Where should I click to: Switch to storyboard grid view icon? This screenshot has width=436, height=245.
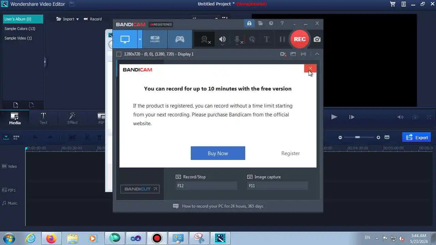pyautogui.click(x=16, y=137)
